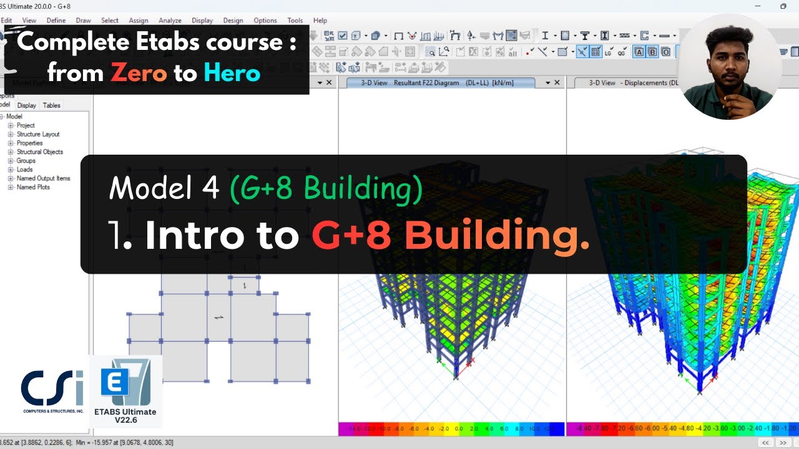Screen dimensions: 799x449
Task: Expand the Loads tree node
Action: pos(11,169)
